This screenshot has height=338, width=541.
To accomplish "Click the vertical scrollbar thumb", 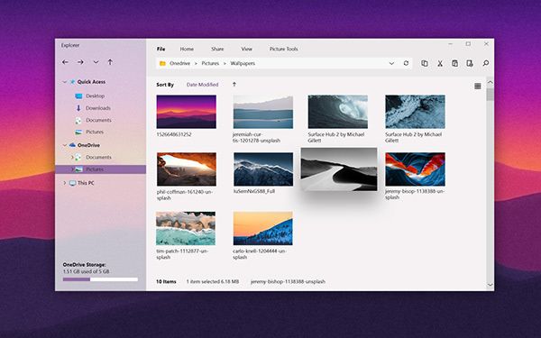I will [490, 95].
